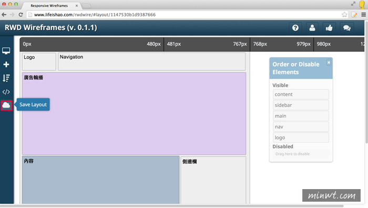Click the user profile icon in header
This screenshot has height=208, width=368.
pos(312,28)
